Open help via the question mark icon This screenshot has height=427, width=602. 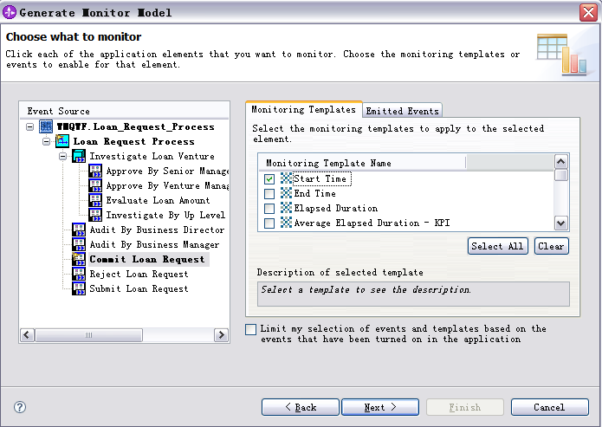pyautogui.click(x=20, y=407)
